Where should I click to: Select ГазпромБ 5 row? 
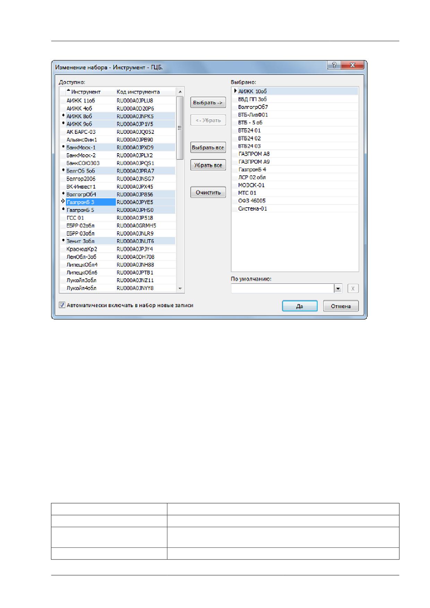tap(118, 210)
